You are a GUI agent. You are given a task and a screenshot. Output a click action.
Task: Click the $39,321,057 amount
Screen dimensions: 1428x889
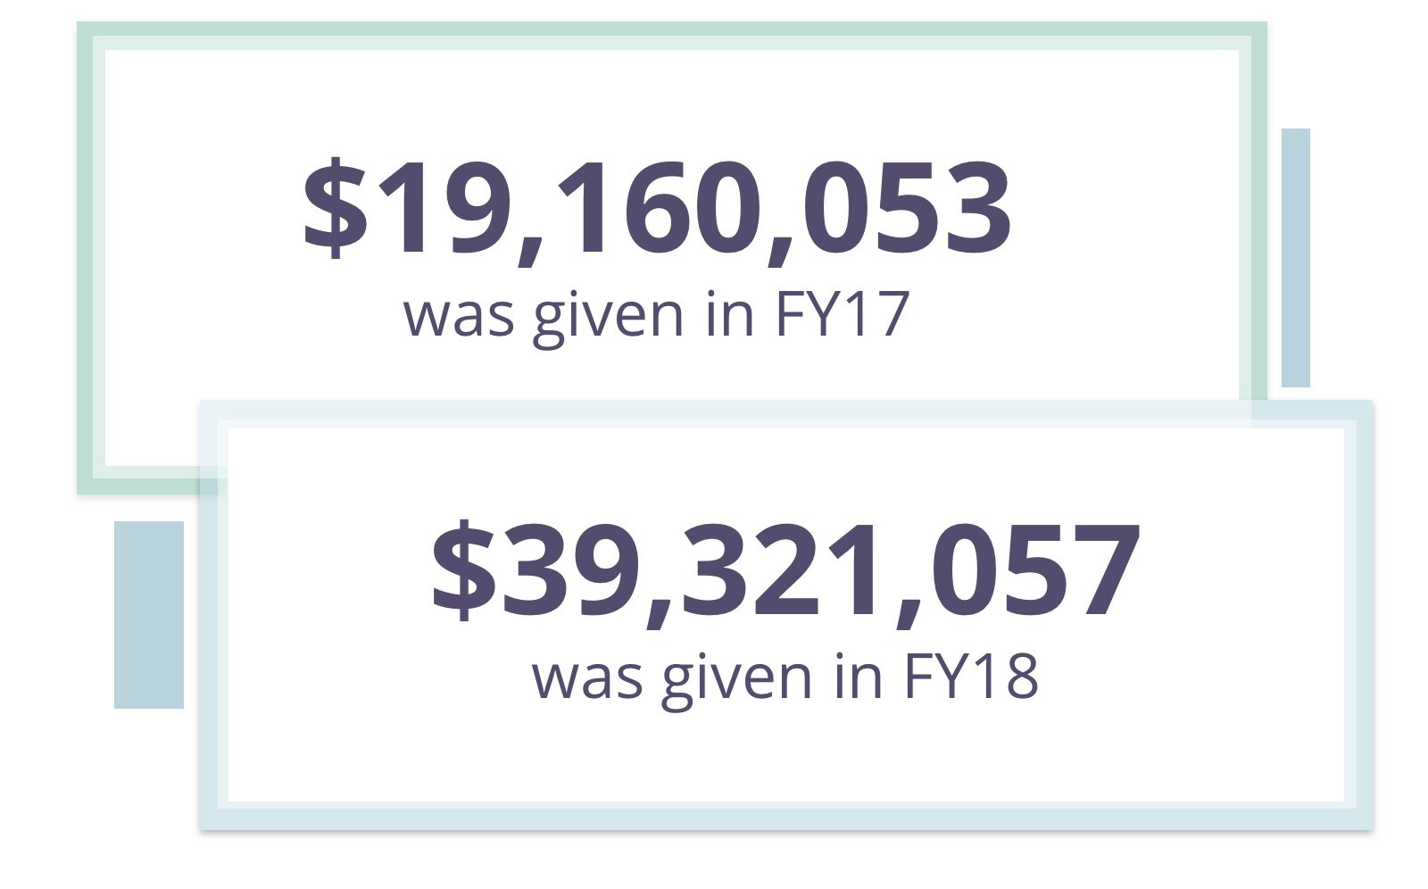coord(785,572)
